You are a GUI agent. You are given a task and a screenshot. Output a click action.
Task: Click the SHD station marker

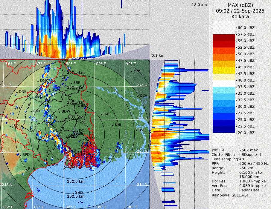(73, 193)
